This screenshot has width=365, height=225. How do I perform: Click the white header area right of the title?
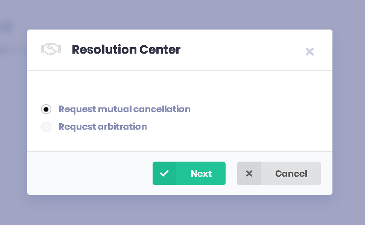[242, 49]
